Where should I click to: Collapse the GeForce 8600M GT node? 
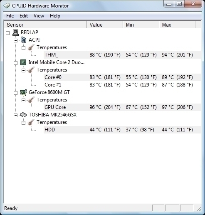pos(15,93)
